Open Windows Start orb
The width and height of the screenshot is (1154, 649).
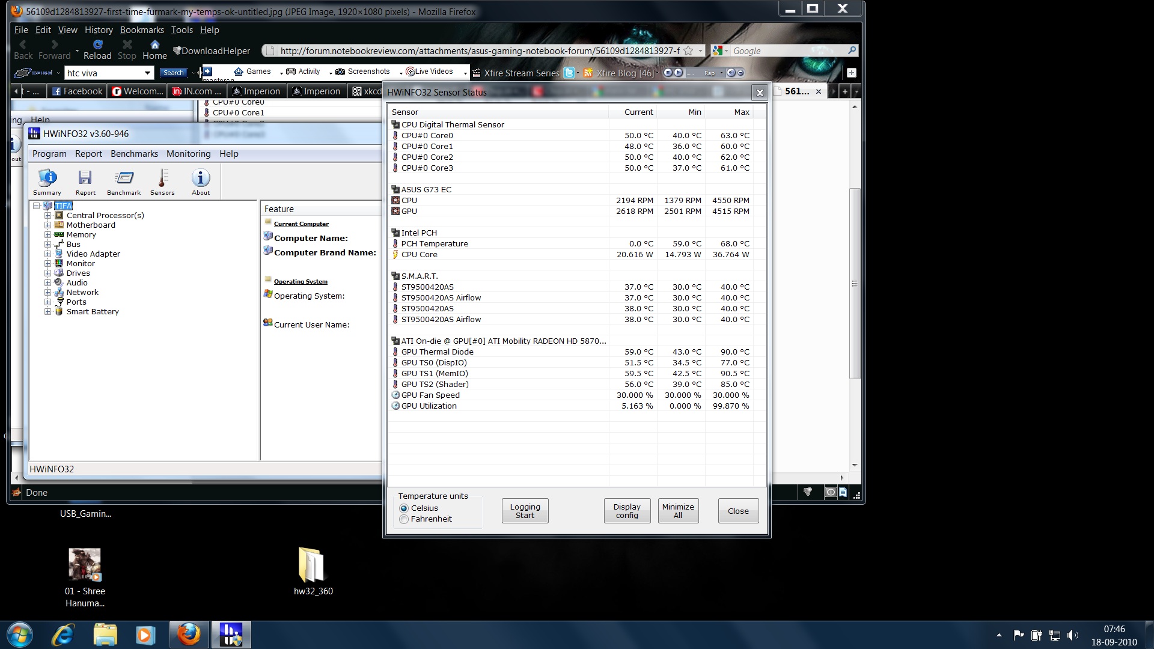coord(20,635)
